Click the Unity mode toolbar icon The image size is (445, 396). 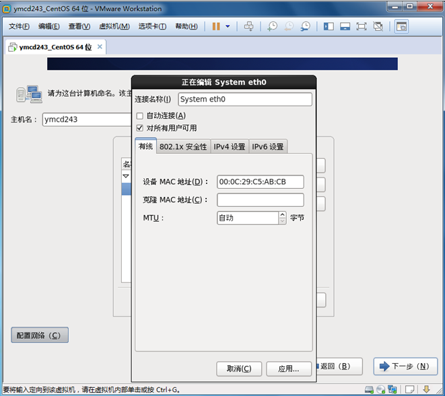coord(378,26)
